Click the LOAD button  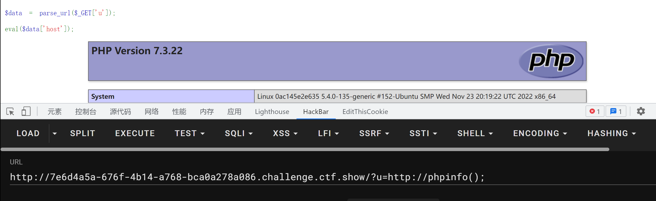coord(28,133)
